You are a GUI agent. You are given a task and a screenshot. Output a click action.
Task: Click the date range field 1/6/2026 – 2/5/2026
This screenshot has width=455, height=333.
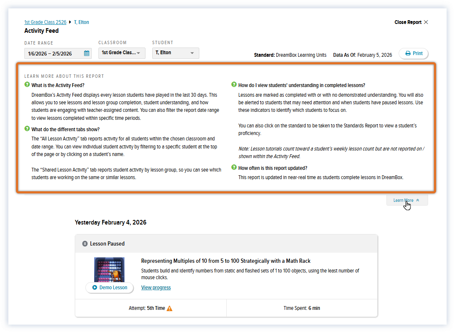pyautogui.click(x=58, y=53)
